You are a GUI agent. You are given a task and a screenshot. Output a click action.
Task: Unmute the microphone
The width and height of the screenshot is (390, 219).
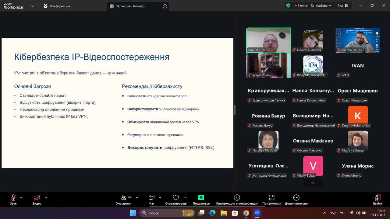click(13, 198)
